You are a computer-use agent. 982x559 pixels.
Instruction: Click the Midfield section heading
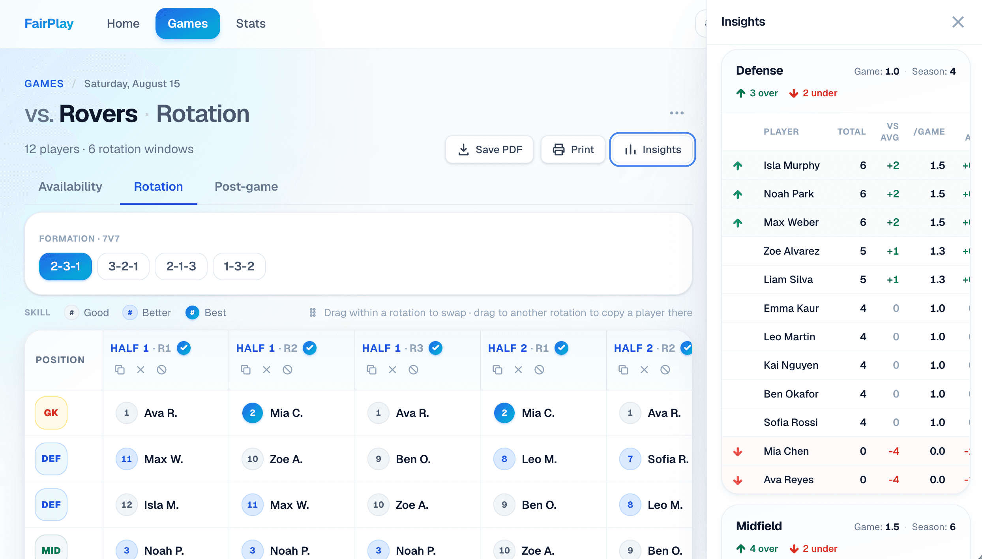pyautogui.click(x=759, y=526)
